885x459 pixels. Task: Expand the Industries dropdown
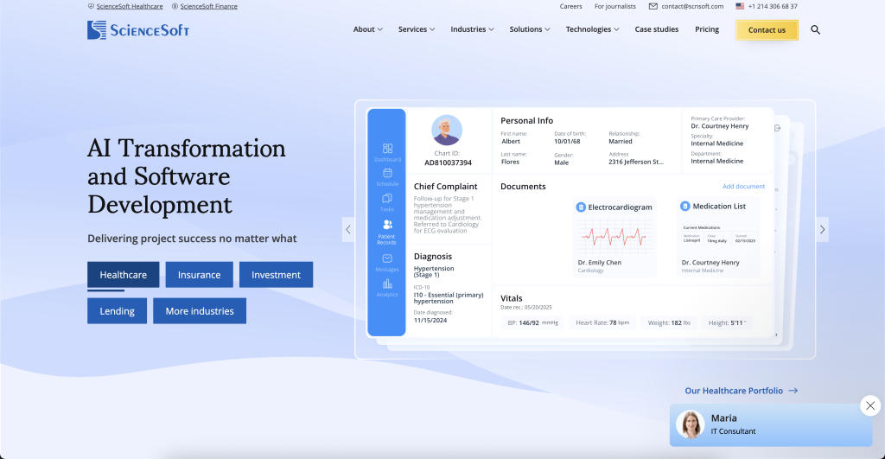pyautogui.click(x=472, y=29)
